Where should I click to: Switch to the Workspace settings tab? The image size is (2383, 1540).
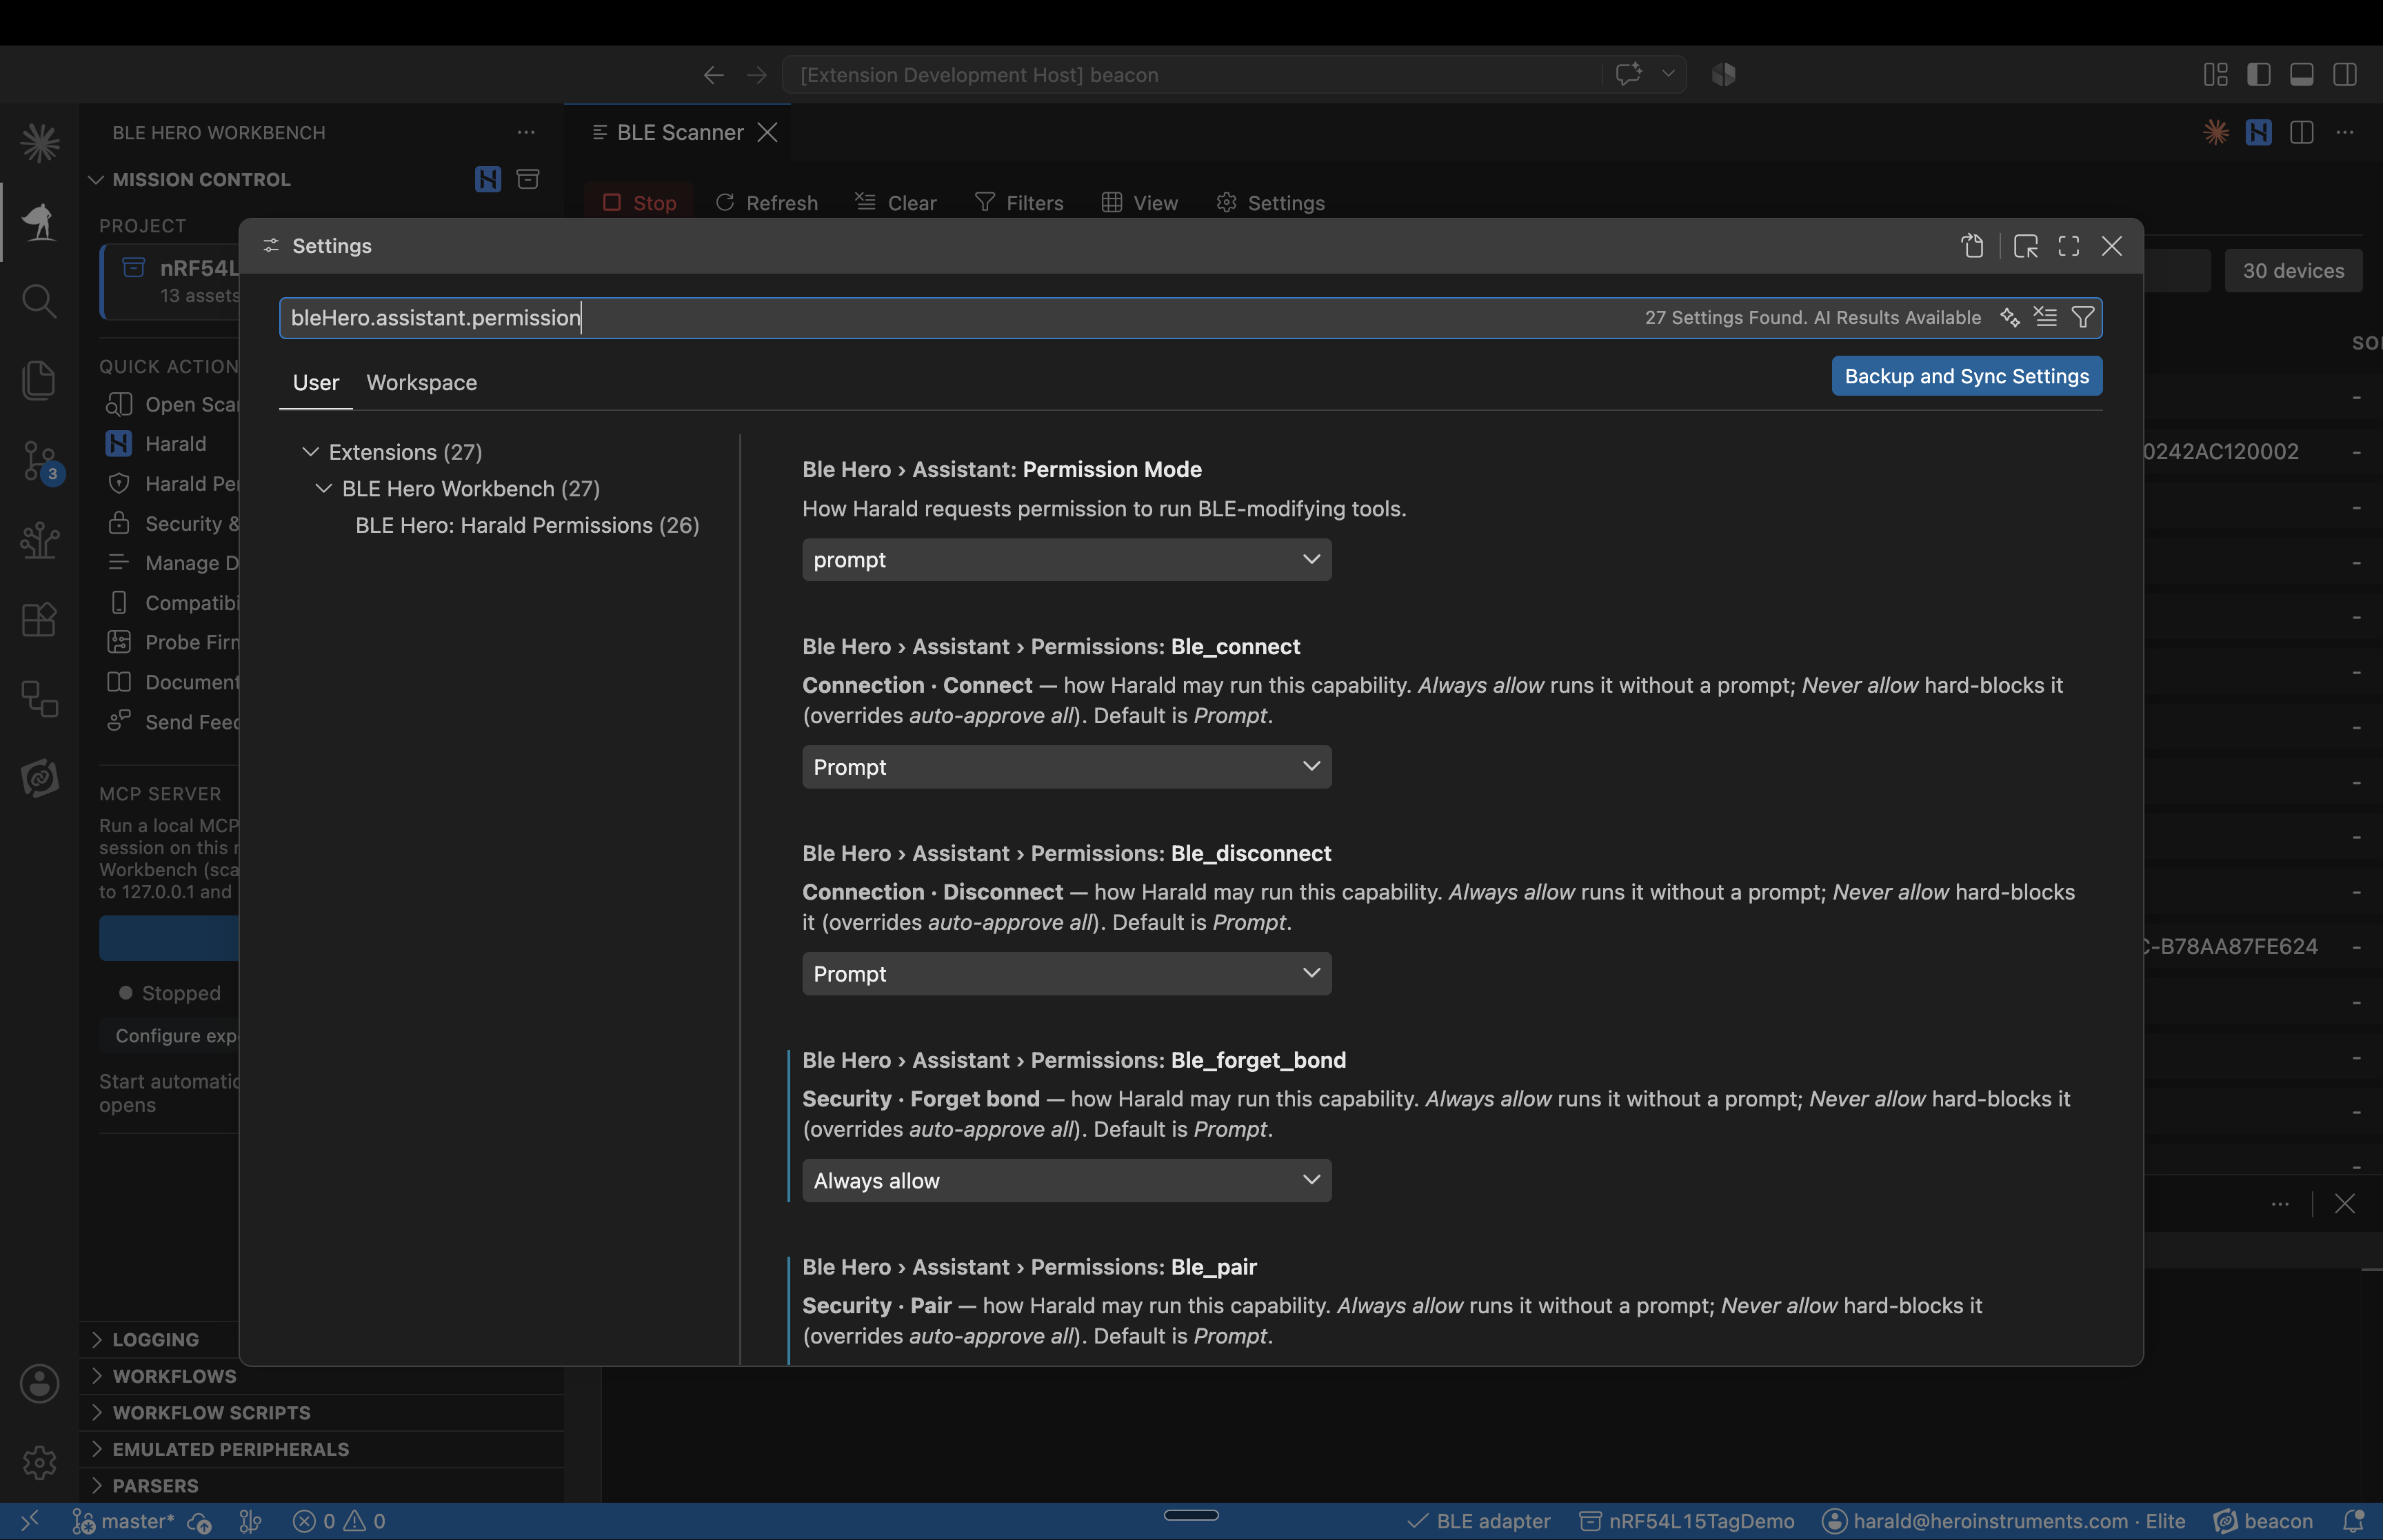point(422,383)
